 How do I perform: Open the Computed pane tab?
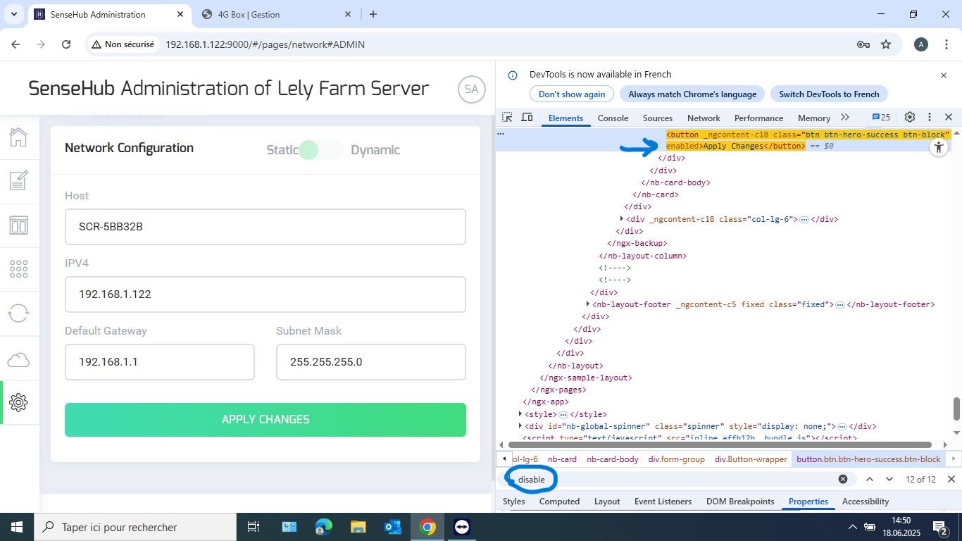(559, 502)
